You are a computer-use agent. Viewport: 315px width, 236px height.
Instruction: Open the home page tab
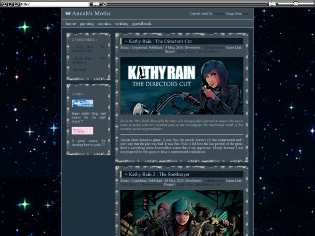point(71,23)
